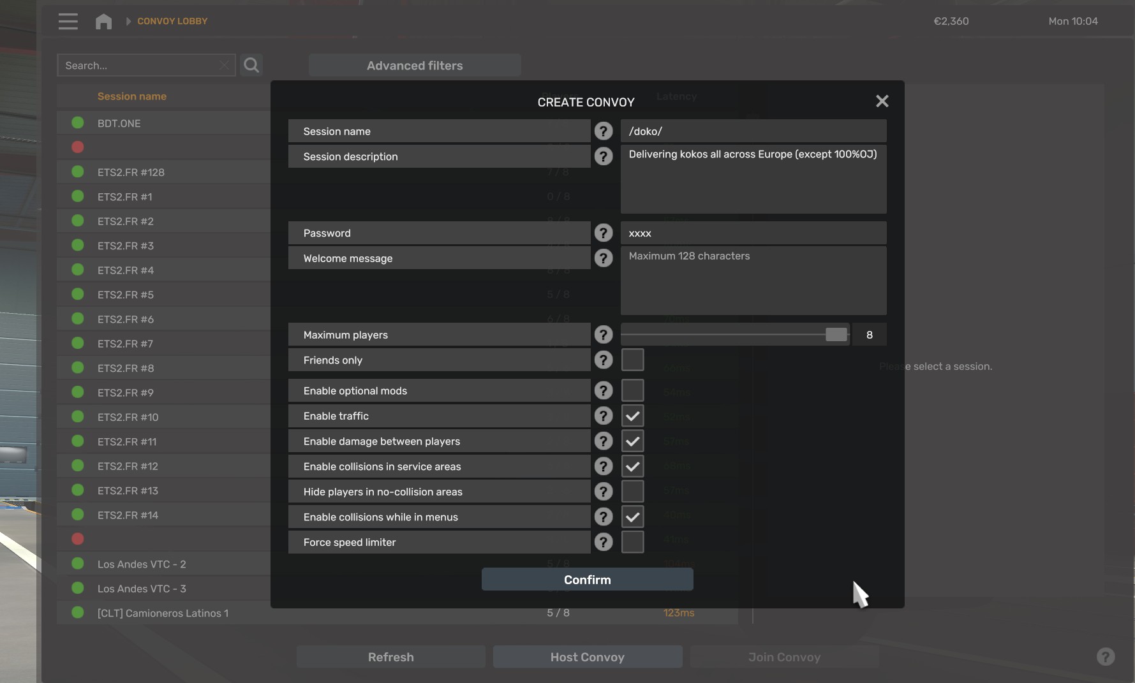Click Confirm to create the convoy

point(587,579)
